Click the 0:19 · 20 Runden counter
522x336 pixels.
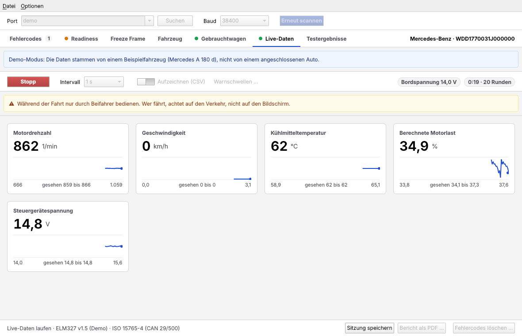tap(489, 82)
